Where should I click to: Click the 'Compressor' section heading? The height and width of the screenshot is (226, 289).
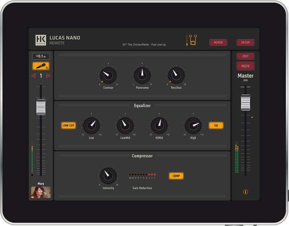point(142,156)
